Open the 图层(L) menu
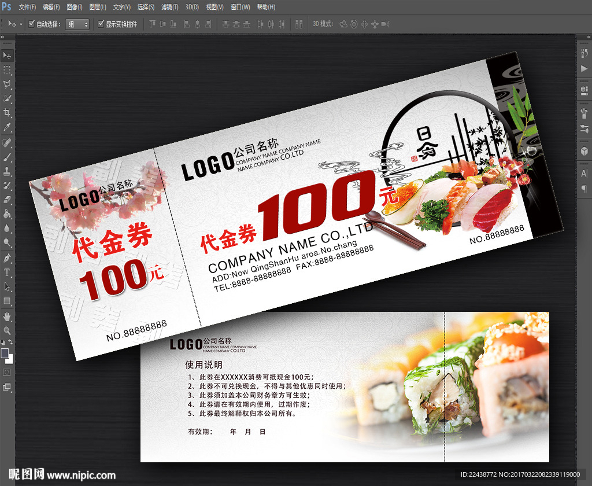The image size is (592, 486). click(97, 7)
